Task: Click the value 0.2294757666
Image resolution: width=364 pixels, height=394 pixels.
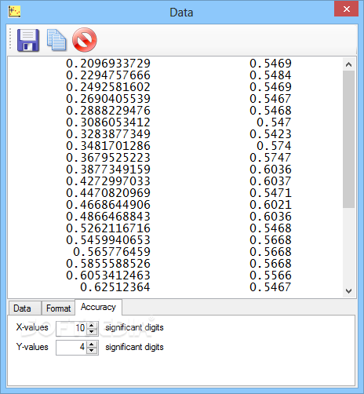Action: pos(108,75)
